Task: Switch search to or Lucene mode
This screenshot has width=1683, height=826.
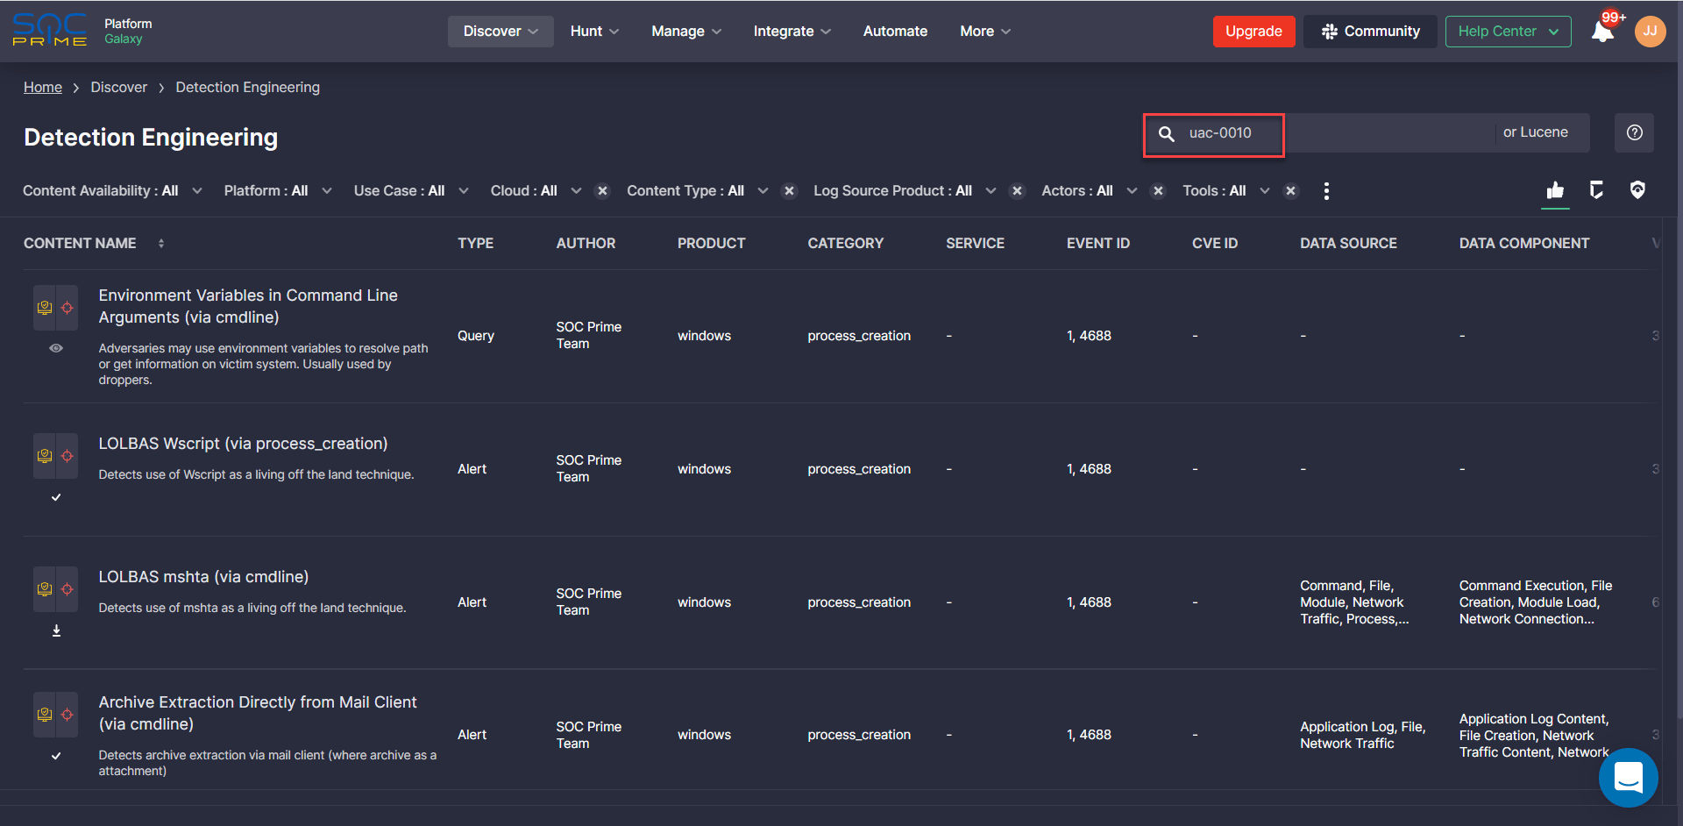Action: [1535, 132]
